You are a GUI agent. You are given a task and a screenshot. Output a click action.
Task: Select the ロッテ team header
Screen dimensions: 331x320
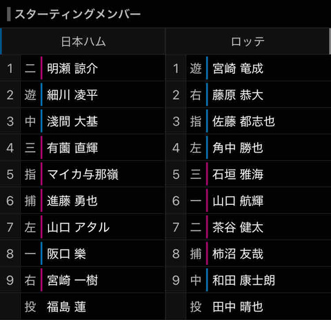coord(248,41)
